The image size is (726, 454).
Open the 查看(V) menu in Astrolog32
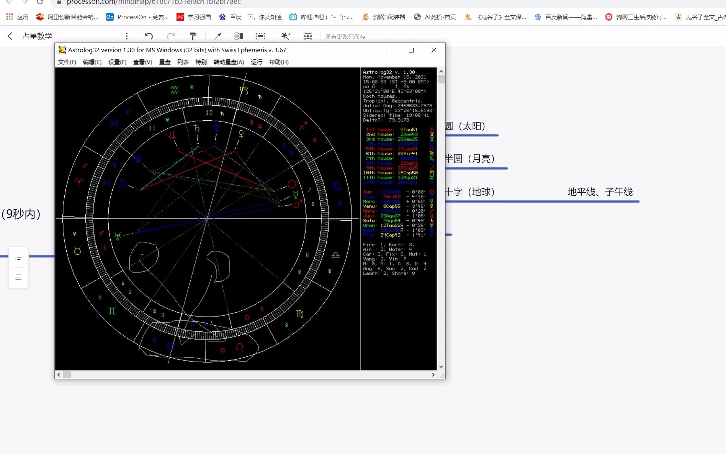click(x=143, y=62)
